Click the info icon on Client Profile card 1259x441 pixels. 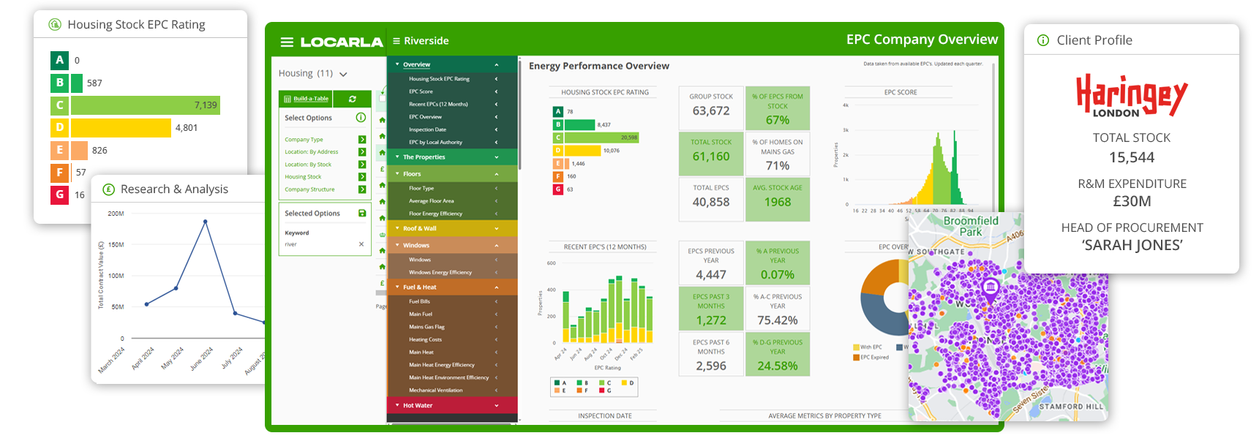1043,40
